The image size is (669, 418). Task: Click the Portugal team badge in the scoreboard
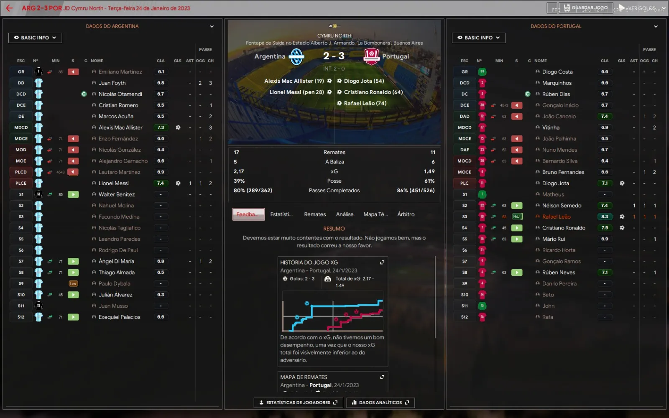click(x=371, y=56)
